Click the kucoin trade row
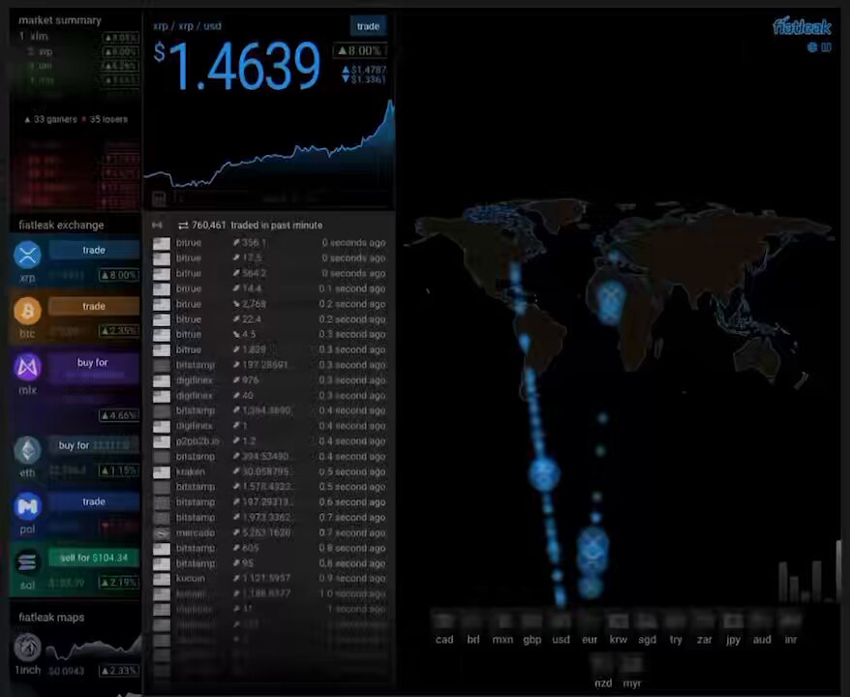 [x=269, y=578]
